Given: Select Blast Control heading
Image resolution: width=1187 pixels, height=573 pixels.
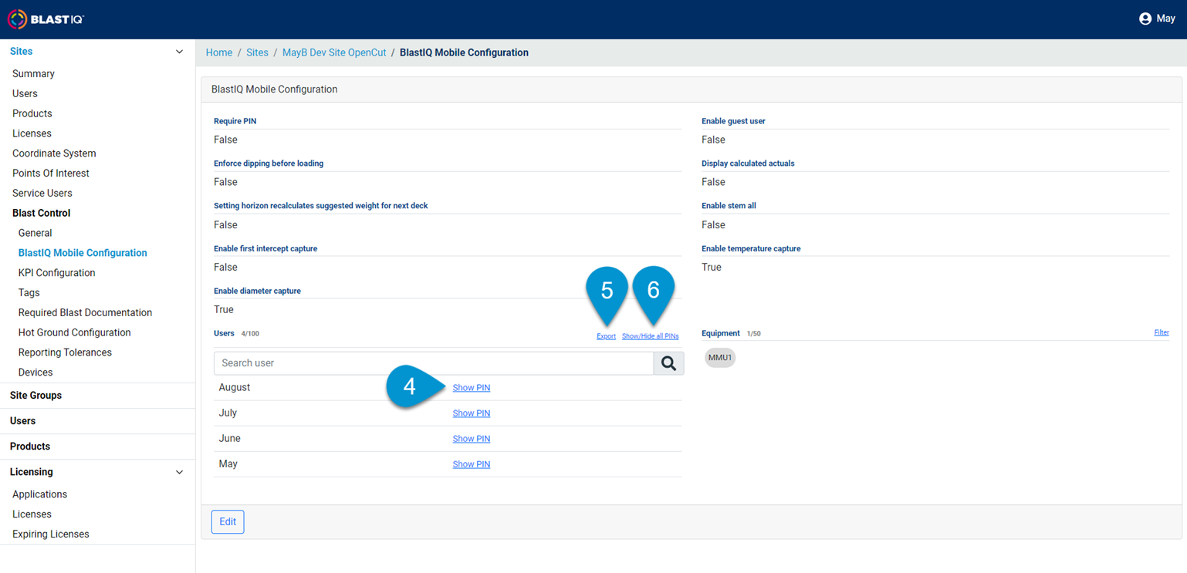Looking at the screenshot, I should tap(41, 214).
